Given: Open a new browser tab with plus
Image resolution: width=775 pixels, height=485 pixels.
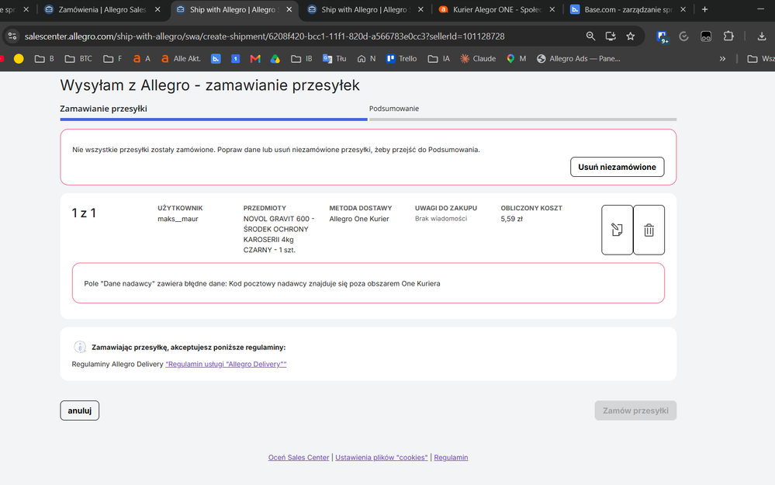Looking at the screenshot, I should click(x=705, y=9).
